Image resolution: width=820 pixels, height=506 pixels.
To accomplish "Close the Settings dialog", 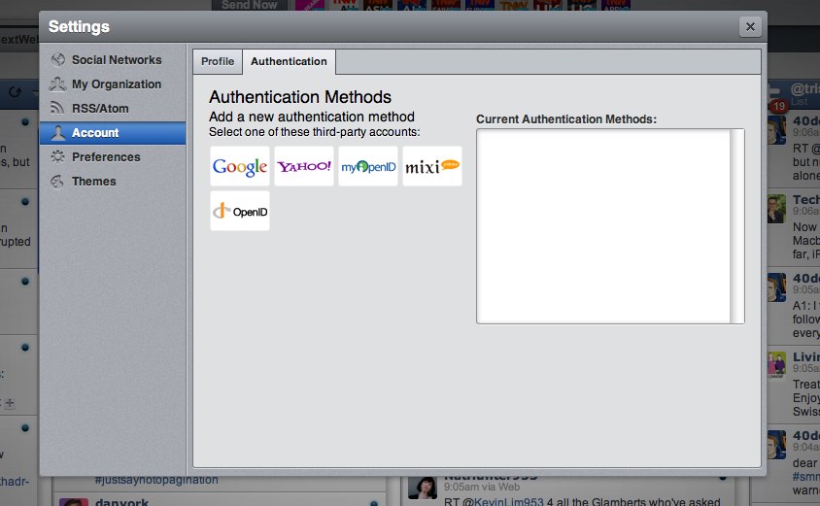I will (x=750, y=26).
